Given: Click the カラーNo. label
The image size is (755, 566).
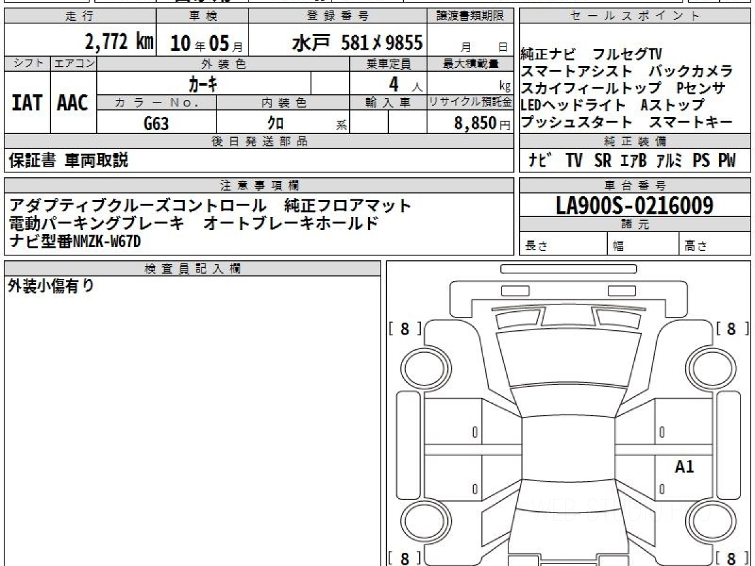Looking at the screenshot, I should (x=157, y=103).
